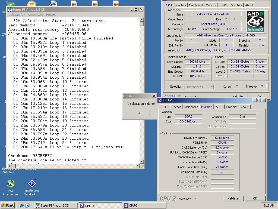Select About tab in upper CPU-Z window
Screen dimensions: 278x209
[x=249, y=5]
